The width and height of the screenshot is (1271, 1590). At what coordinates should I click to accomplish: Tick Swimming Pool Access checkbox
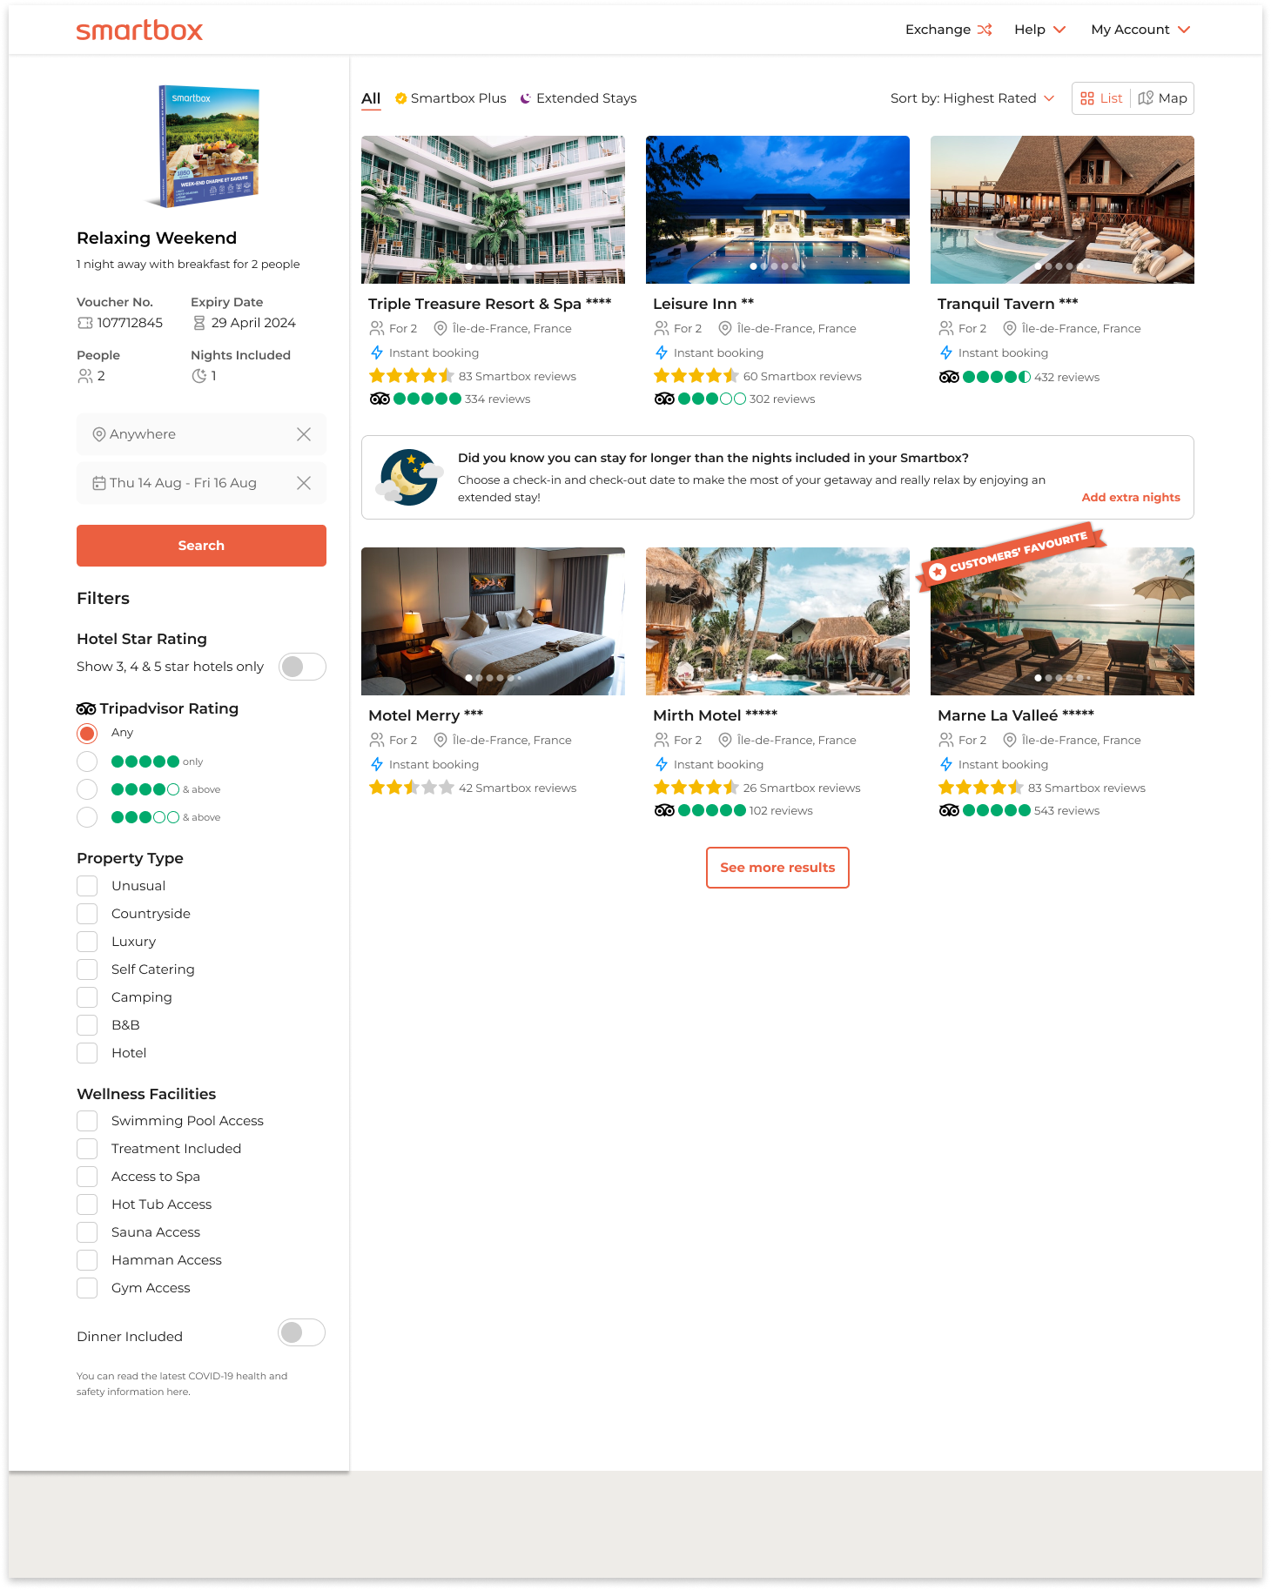(87, 1121)
